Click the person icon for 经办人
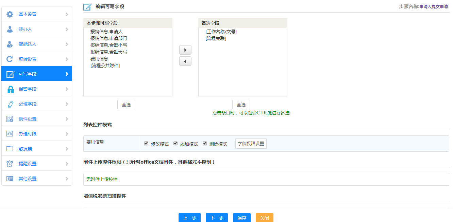The height and width of the screenshot is (222, 453). [10, 29]
